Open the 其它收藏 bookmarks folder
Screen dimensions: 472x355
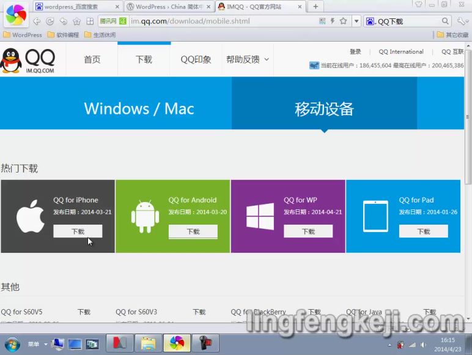[452, 35]
